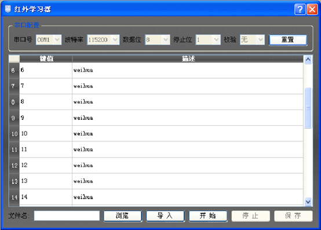
Task: Click weihua description in row 7
Action: [188, 86]
